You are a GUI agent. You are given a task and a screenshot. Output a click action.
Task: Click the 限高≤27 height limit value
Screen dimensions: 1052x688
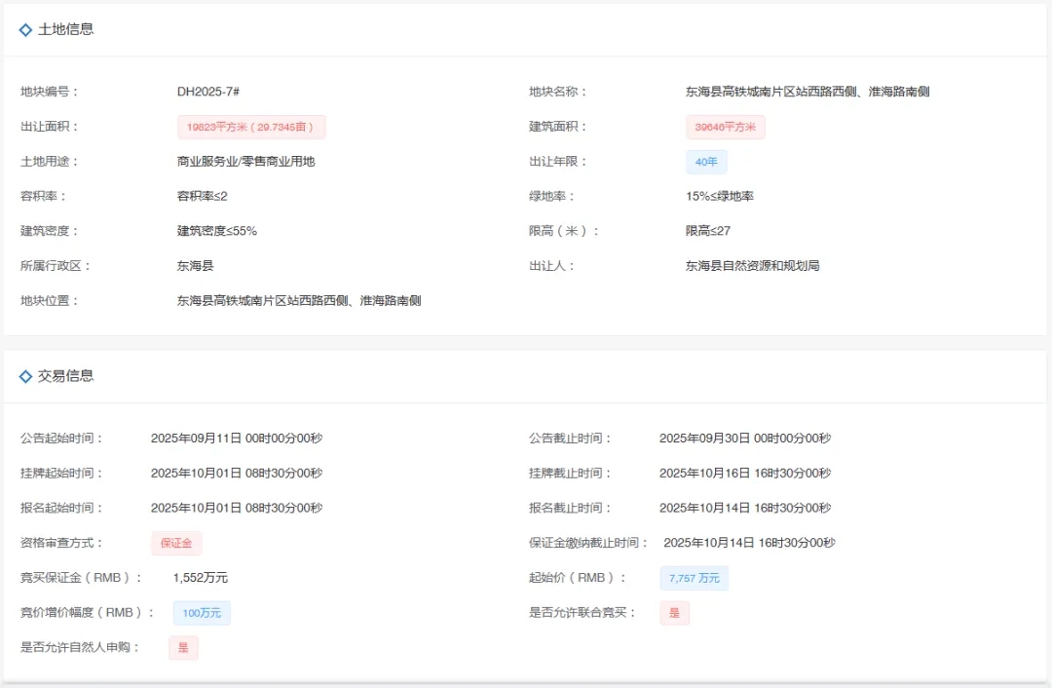tap(707, 231)
